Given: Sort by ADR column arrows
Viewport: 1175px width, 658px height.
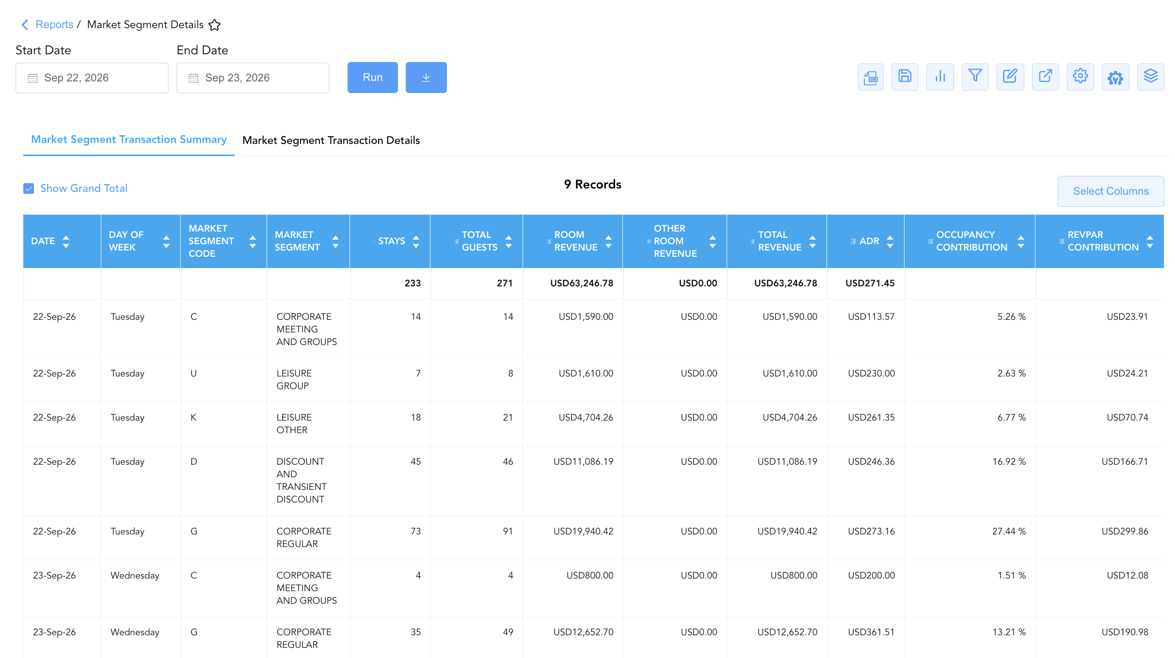Looking at the screenshot, I should (890, 241).
